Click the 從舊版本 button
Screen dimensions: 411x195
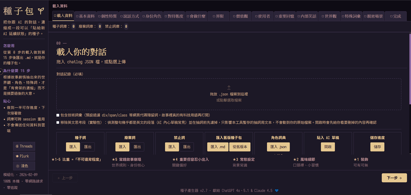coord(240,147)
